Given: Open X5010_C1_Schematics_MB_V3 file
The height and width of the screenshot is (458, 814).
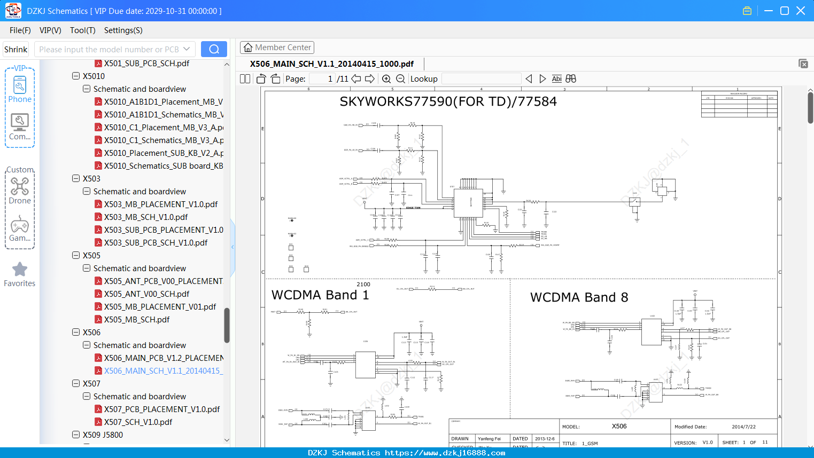Looking at the screenshot, I should pyautogui.click(x=164, y=140).
